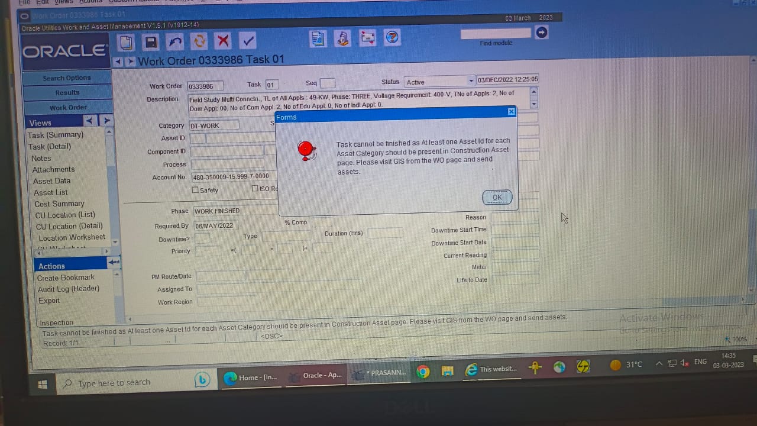This screenshot has width=757, height=426.
Task: Click the Find module input box
Action: 496,33
